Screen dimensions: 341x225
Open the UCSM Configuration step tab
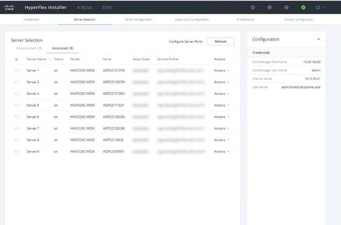(x=138, y=19)
